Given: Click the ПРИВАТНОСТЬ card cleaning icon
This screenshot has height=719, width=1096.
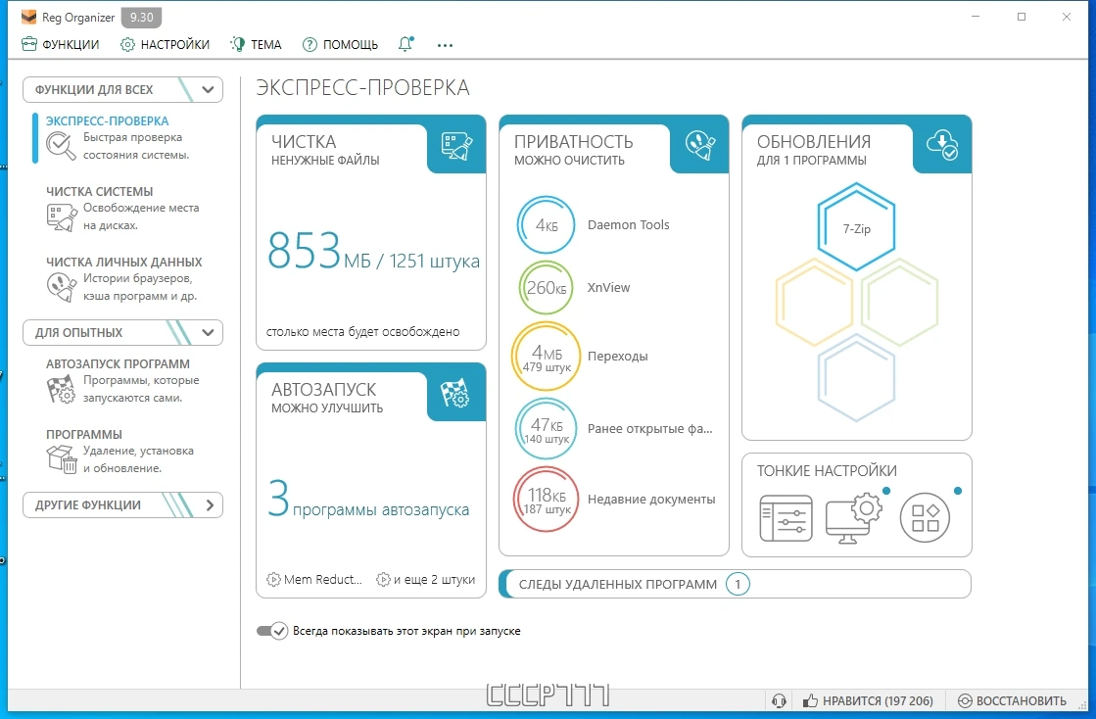Looking at the screenshot, I should (699, 145).
